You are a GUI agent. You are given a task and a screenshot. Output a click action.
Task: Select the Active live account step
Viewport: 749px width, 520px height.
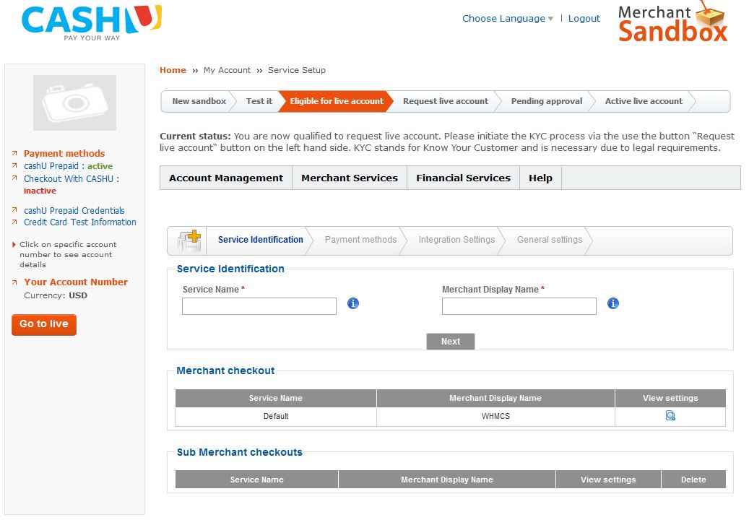pyautogui.click(x=644, y=101)
